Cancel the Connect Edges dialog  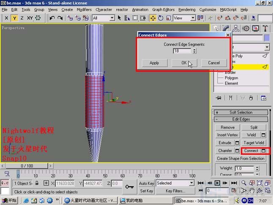[214, 63]
